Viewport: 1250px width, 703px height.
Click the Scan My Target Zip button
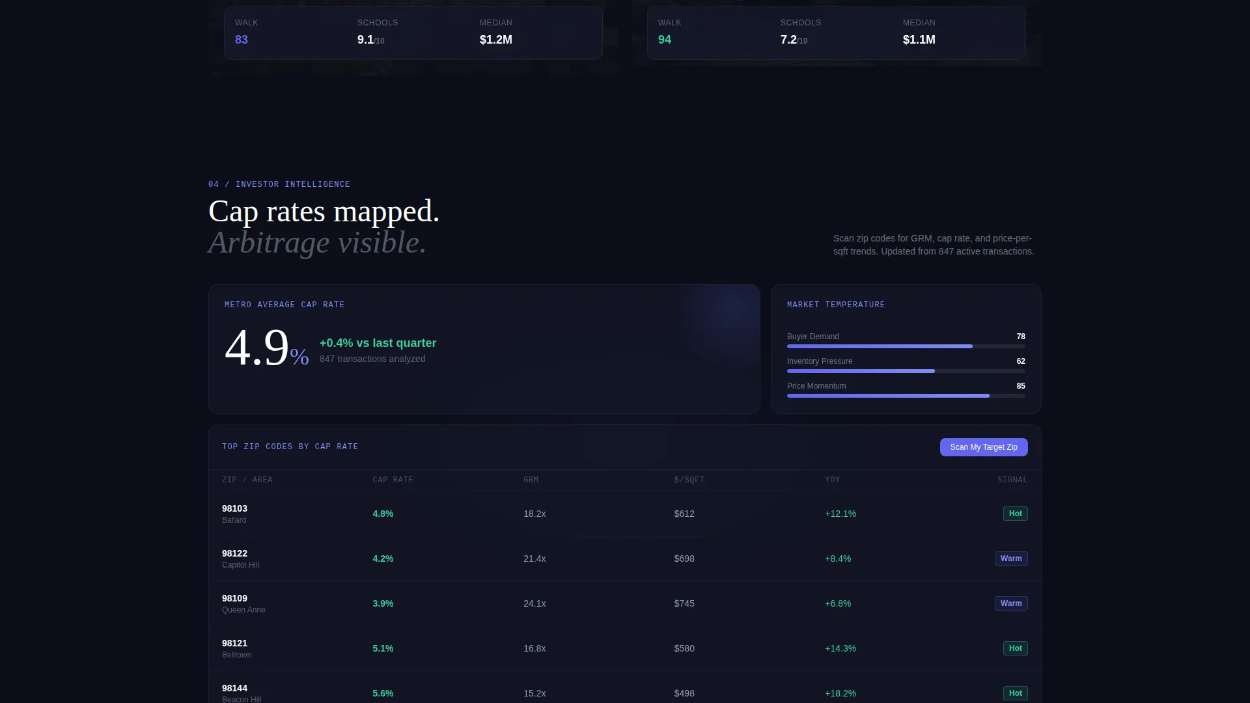984,447
